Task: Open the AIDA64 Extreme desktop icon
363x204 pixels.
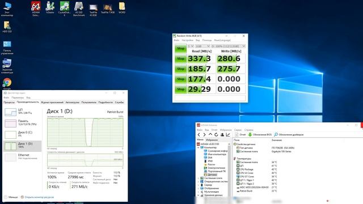Action: pos(36,8)
